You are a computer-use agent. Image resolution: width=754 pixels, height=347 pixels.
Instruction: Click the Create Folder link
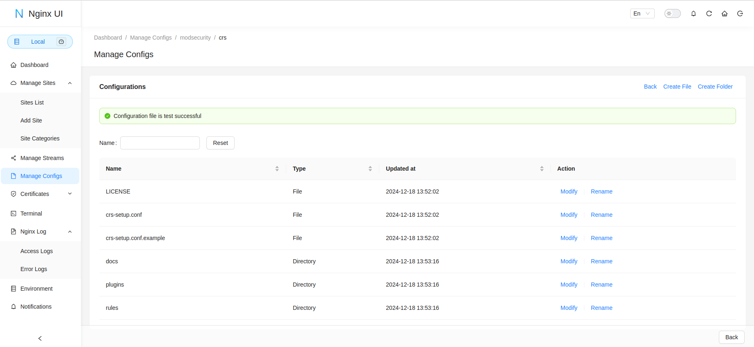pos(715,87)
